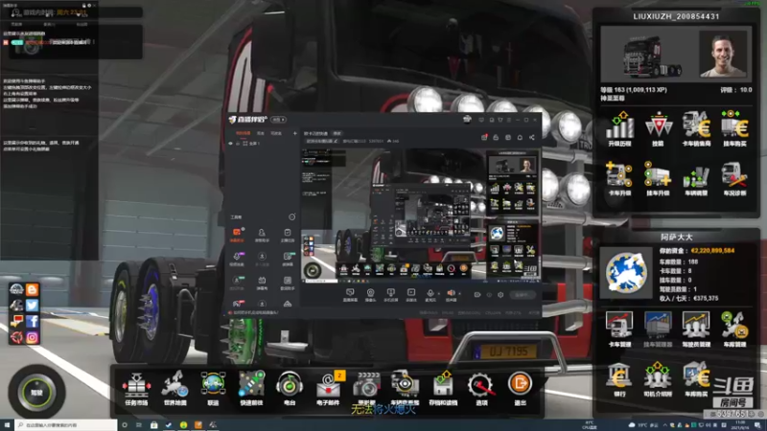Open the photo studio camera icon
This screenshot has width=767, height=431.
(x=366, y=385)
